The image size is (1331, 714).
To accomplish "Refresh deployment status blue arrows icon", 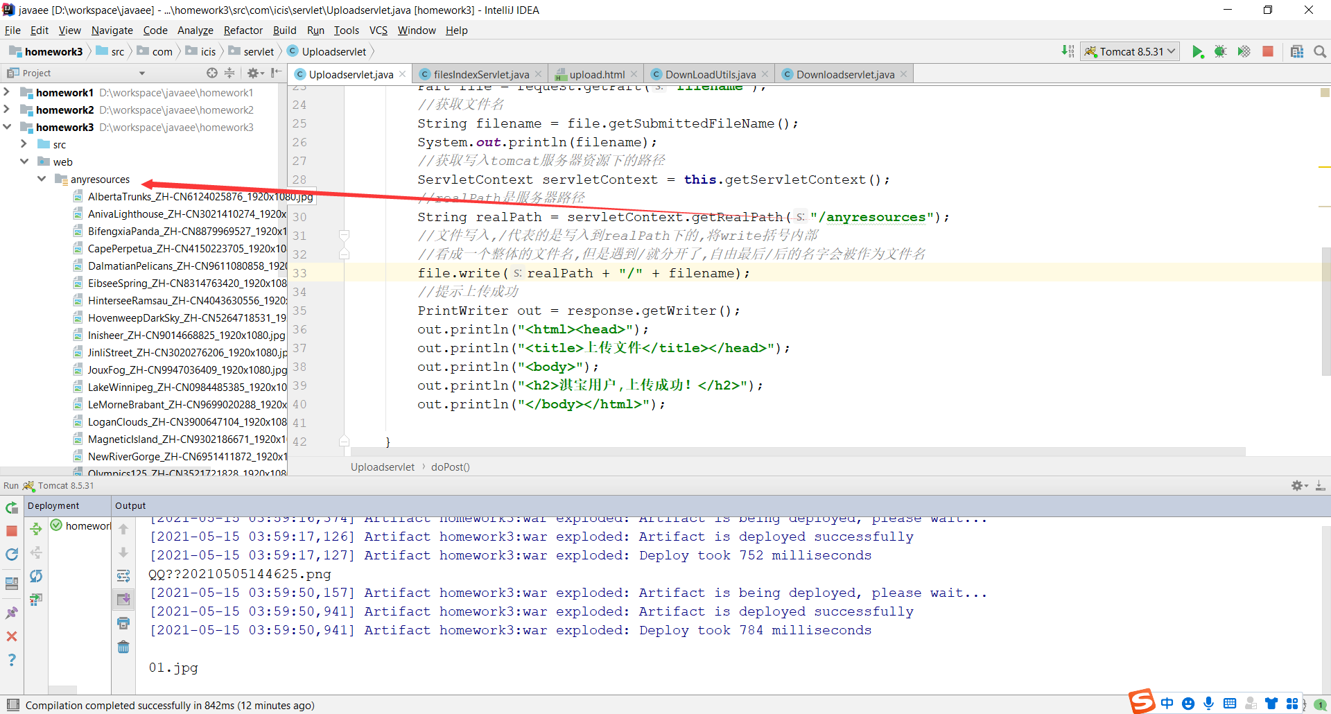I will coord(36,576).
